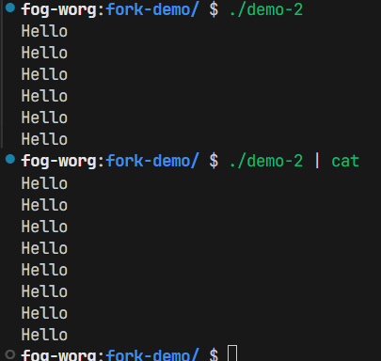Open fork-demo/ path link in first prompt

tap(152, 9)
